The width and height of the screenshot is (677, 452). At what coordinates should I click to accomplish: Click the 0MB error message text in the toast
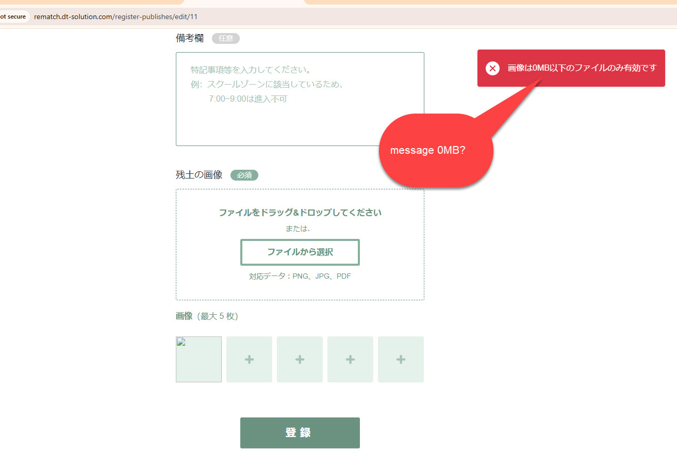coord(582,68)
